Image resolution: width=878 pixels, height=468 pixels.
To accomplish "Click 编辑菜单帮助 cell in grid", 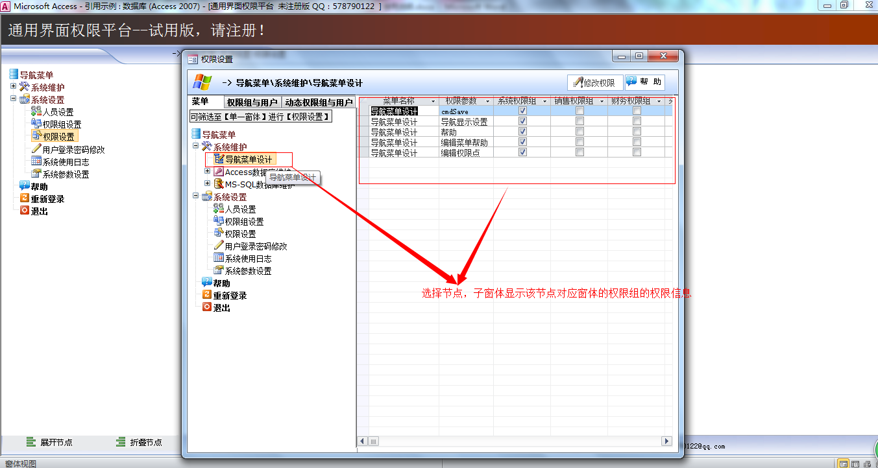I will click(466, 143).
